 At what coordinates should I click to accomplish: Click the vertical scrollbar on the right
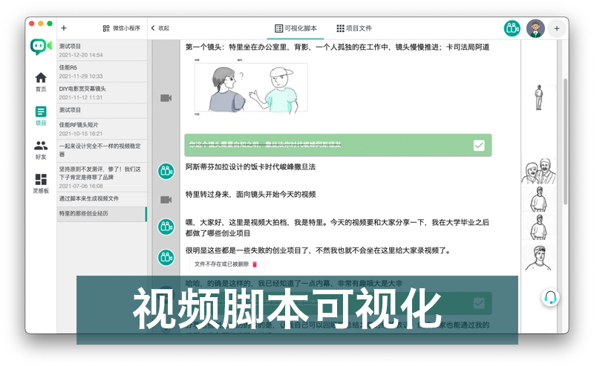pyautogui.click(x=565, y=141)
